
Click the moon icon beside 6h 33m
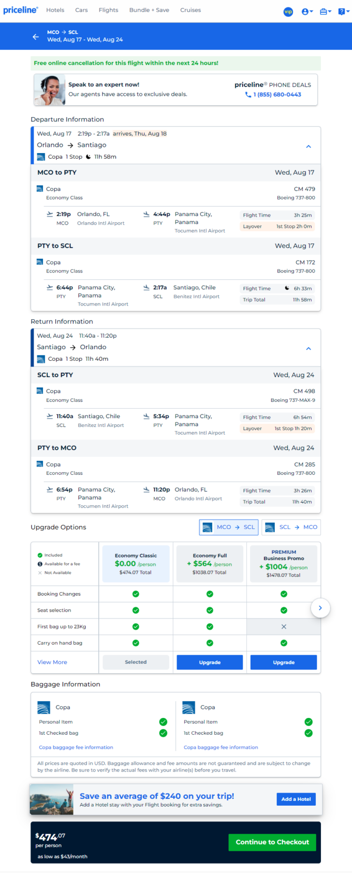287,288
